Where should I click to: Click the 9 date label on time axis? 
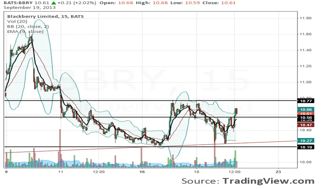point(6,172)
